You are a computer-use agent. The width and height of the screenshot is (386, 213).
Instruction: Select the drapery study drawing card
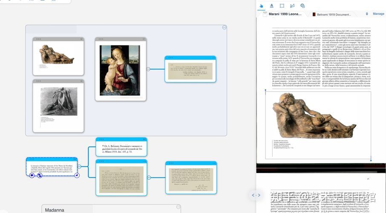pyautogui.click(x=58, y=106)
